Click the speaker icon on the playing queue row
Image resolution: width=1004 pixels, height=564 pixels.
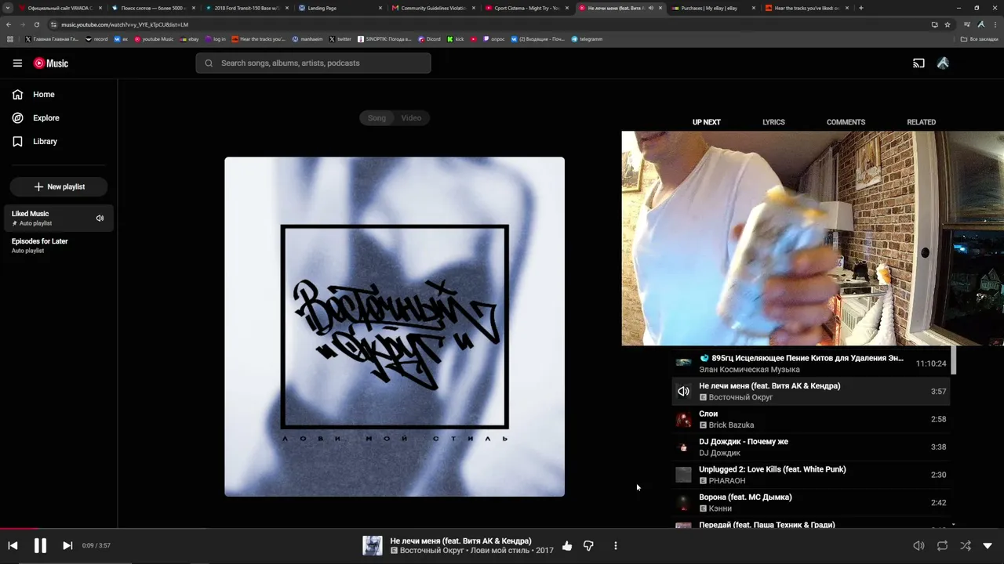coord(684,392)
